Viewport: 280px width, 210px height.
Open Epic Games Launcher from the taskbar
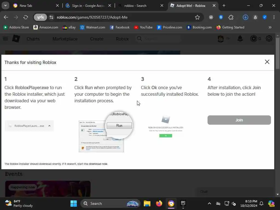click(183, 203)
